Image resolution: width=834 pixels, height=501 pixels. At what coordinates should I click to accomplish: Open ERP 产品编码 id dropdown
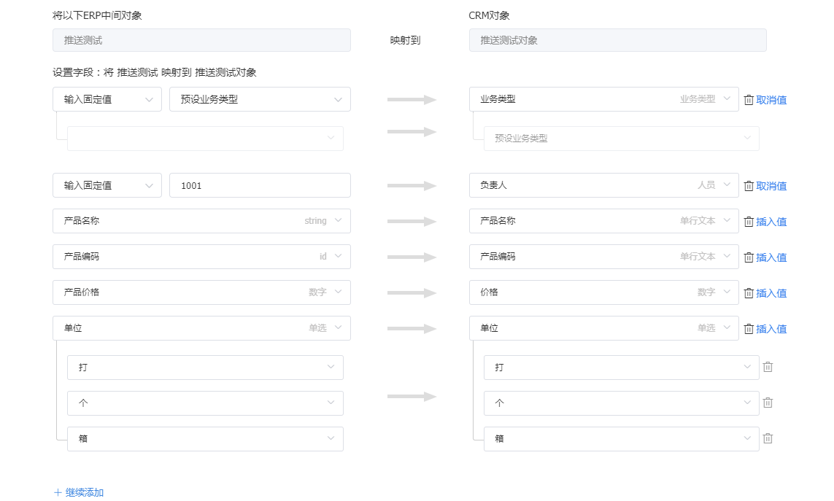point(201,257)
